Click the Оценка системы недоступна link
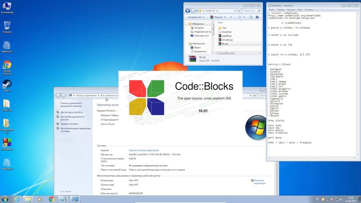The height and width of the screenshot is (203, 361). point(143,150)
